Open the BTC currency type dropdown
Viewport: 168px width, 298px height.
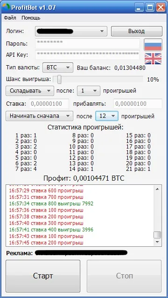click(x=58, y=68)
